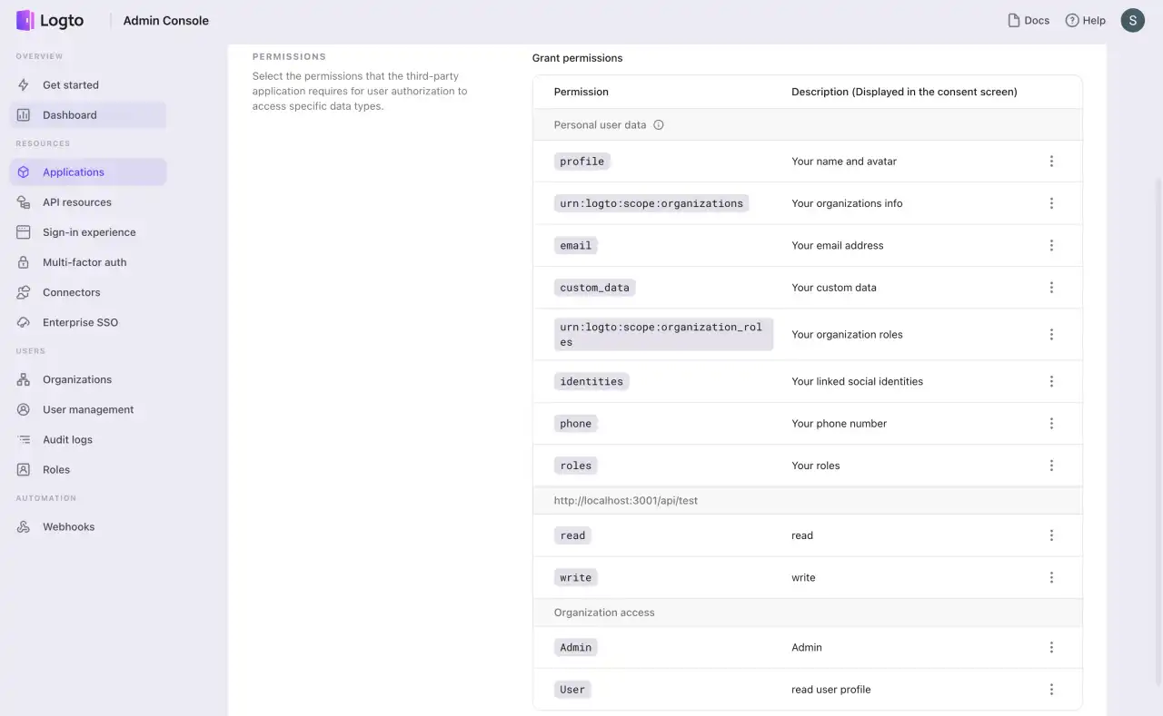View Audit logs

[x=68, y=439]
